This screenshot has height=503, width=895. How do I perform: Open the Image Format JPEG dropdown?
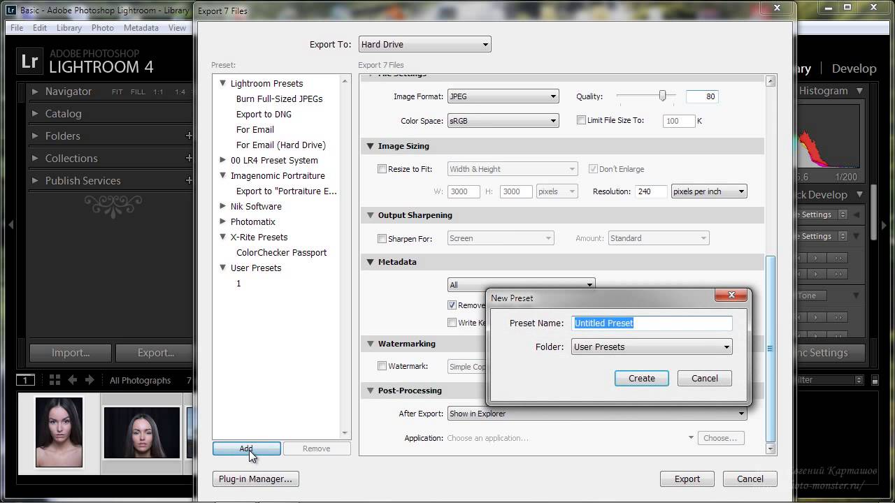coord(503,96)
